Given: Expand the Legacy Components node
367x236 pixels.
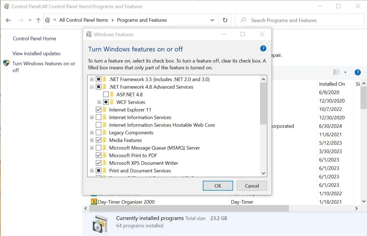Looking at the screenshot, I should [x=92, y=133].
